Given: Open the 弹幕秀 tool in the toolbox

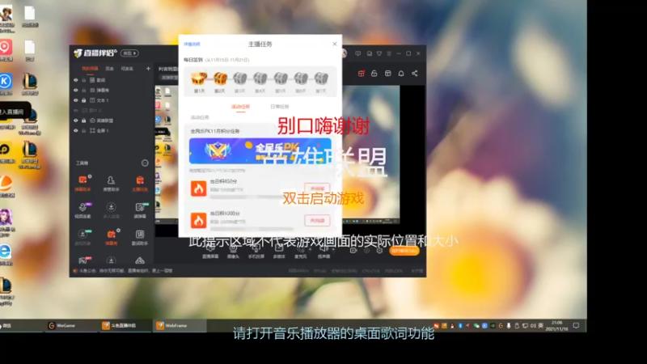Looking at the screenshot, I should click(111, 237).
